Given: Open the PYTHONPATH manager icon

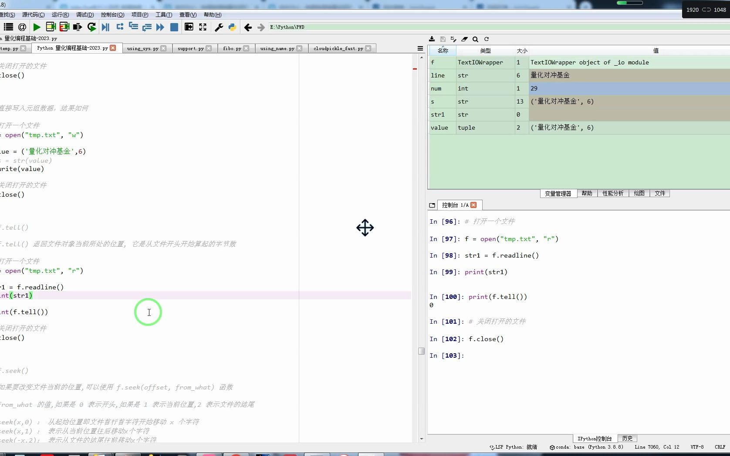Looking at the screenshot, I should pyautogui.click(x=232, y=27).
